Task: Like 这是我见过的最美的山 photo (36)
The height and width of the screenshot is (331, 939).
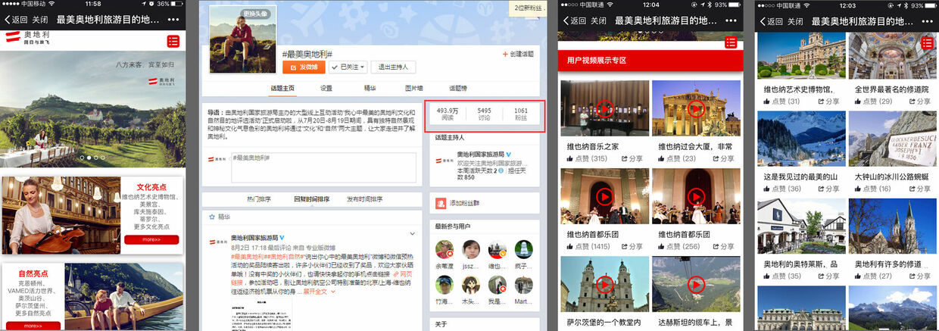Action: click(x=781, y=189)
